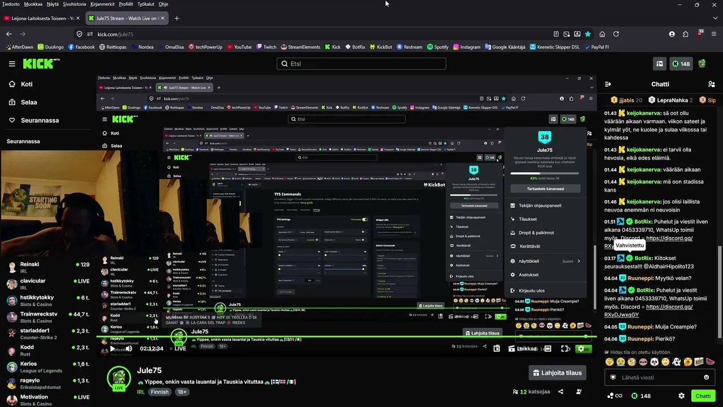Click the Firefox back arrow button
Image resolution: width=723 pixels, height=407 pixels.
pyautogui.click(x=9, y=34)
